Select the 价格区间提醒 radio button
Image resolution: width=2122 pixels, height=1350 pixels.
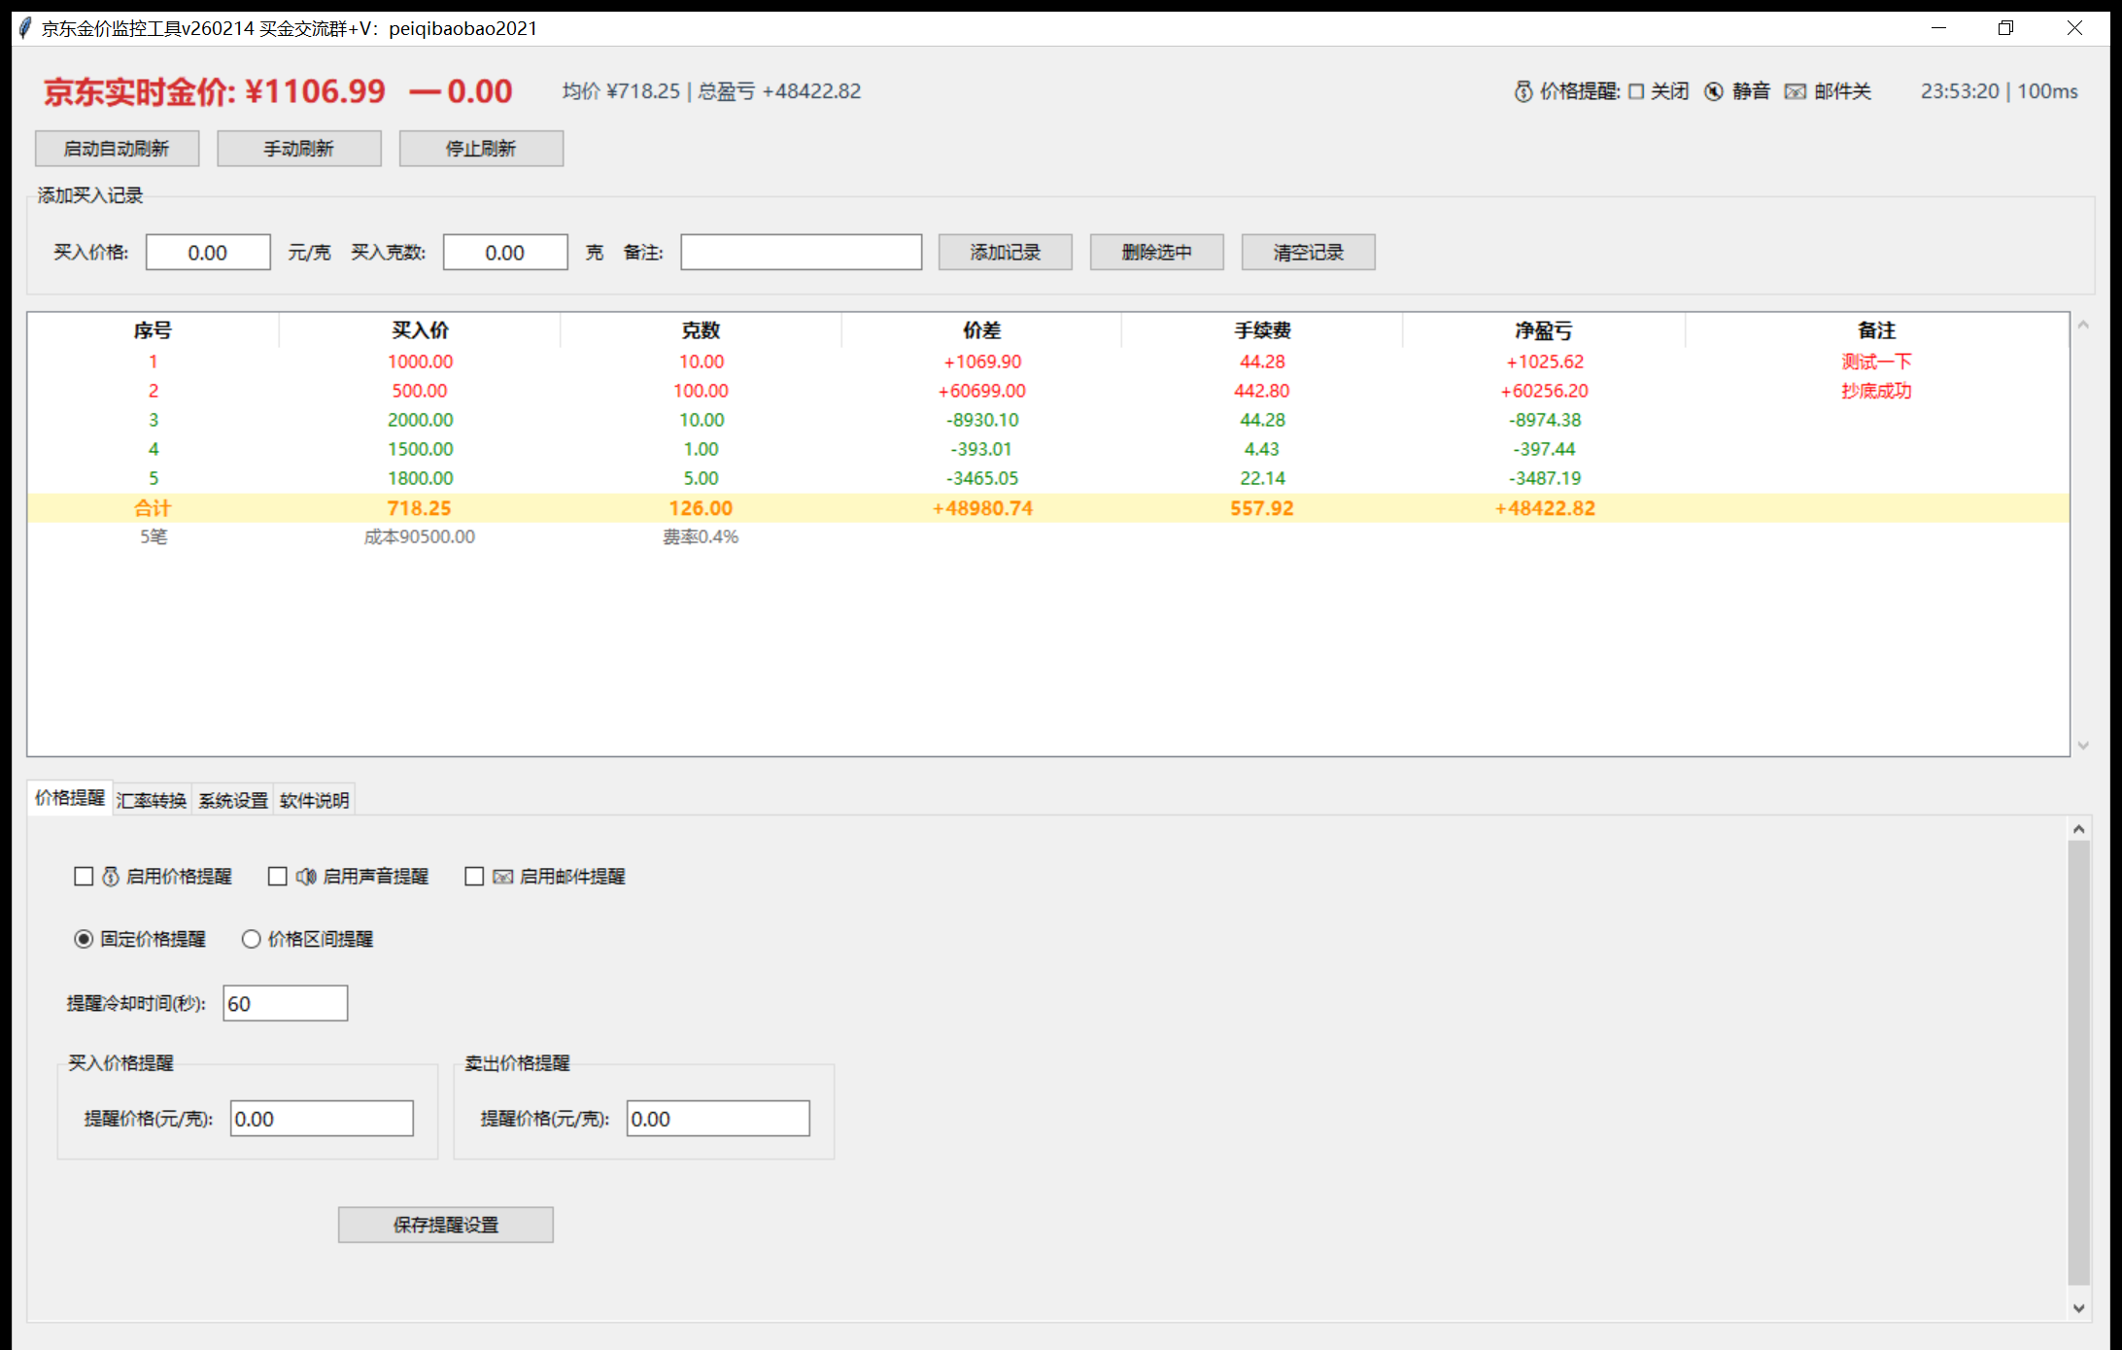(x=251, y=939)
